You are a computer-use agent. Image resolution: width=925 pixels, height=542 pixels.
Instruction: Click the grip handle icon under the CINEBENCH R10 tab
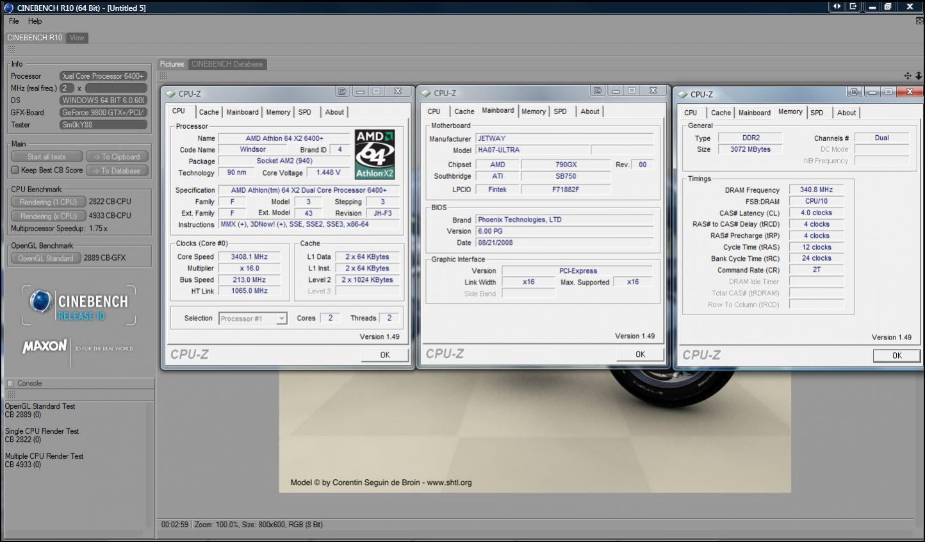click(x=11, y=49)
